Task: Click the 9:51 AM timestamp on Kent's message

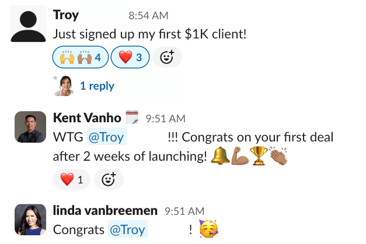Action: 166,119
